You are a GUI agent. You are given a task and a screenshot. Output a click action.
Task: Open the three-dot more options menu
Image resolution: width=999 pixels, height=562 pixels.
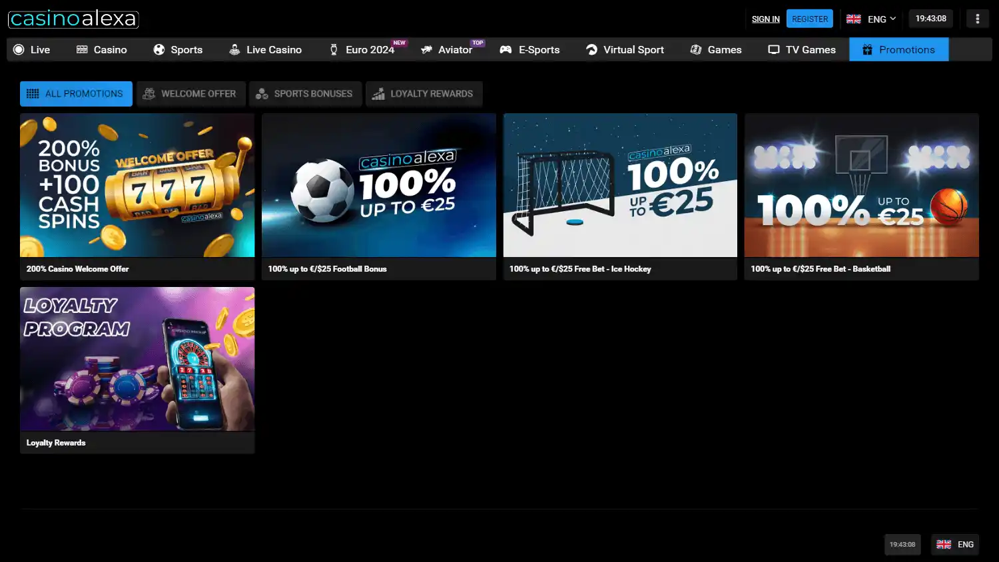[x=978, y=19]
